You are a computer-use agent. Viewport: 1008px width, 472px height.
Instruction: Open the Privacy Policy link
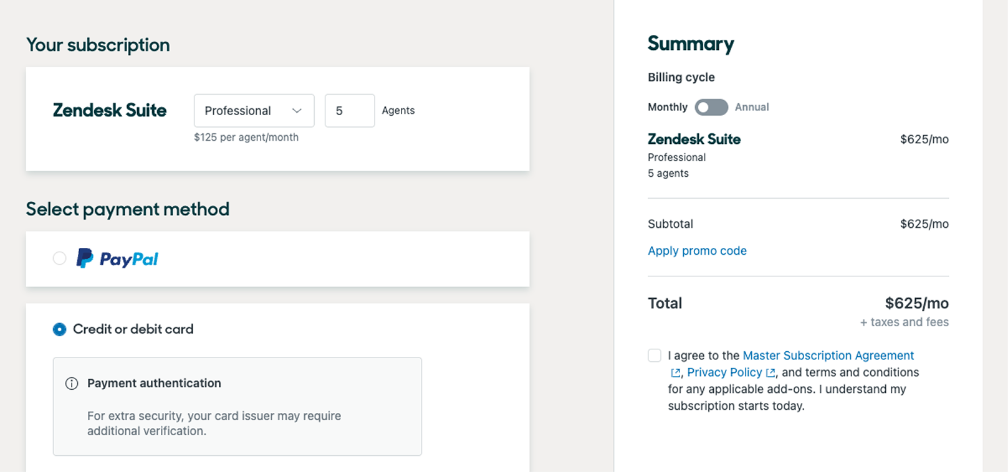pos(724,372)
